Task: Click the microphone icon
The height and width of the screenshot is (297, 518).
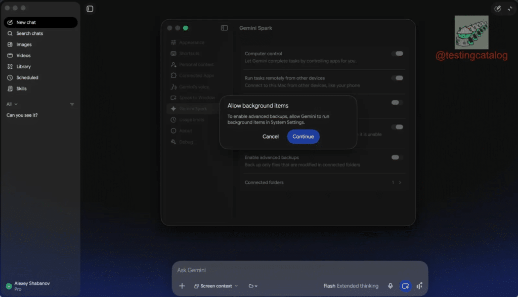Action: click(390, 286)
